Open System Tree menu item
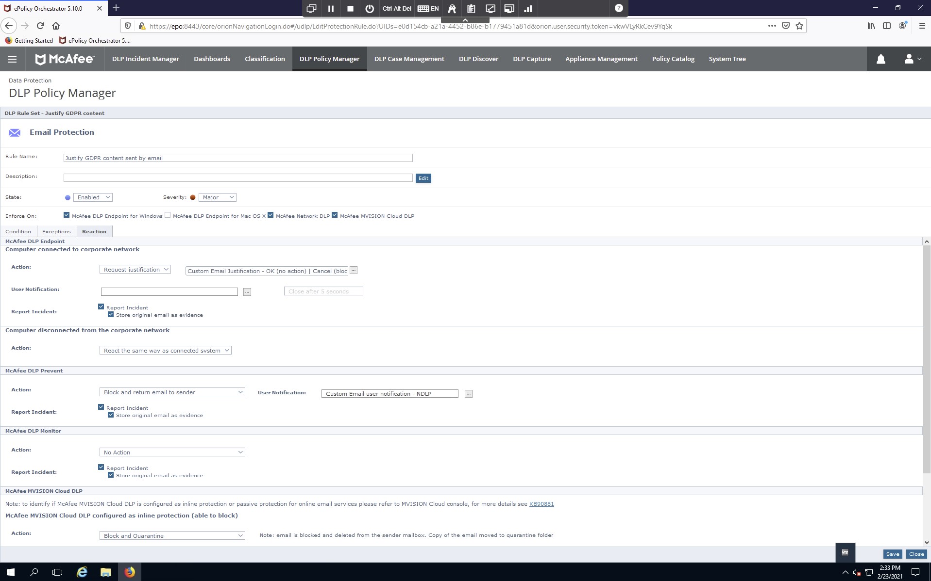 (727, 59)
